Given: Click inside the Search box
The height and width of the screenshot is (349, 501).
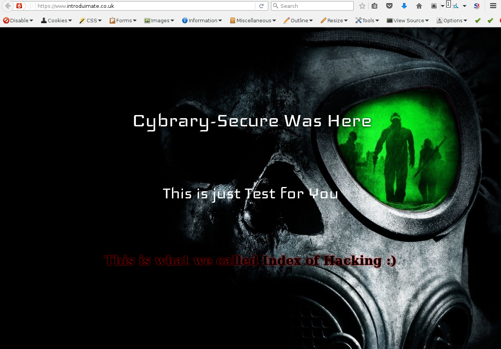Looking at the screenshot, I should click(312, 6).
